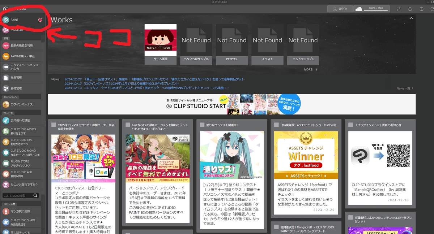Click checkbox icon beside いまならEXの最新バージョン title
The height and width of the screenshot is (234, 434).
coord(128,125)
